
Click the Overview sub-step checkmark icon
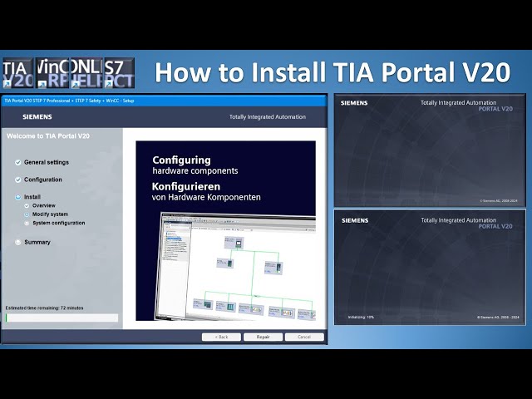[x=27, y=205]
